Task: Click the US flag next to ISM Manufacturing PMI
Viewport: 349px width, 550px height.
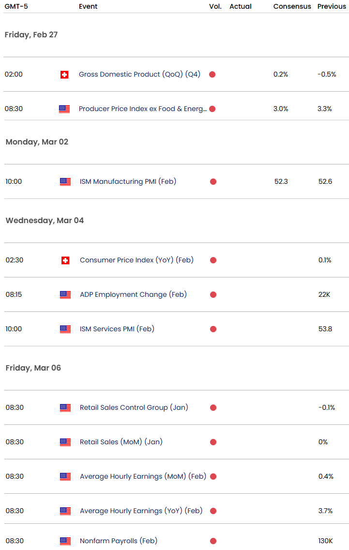Action: (65, 182)
